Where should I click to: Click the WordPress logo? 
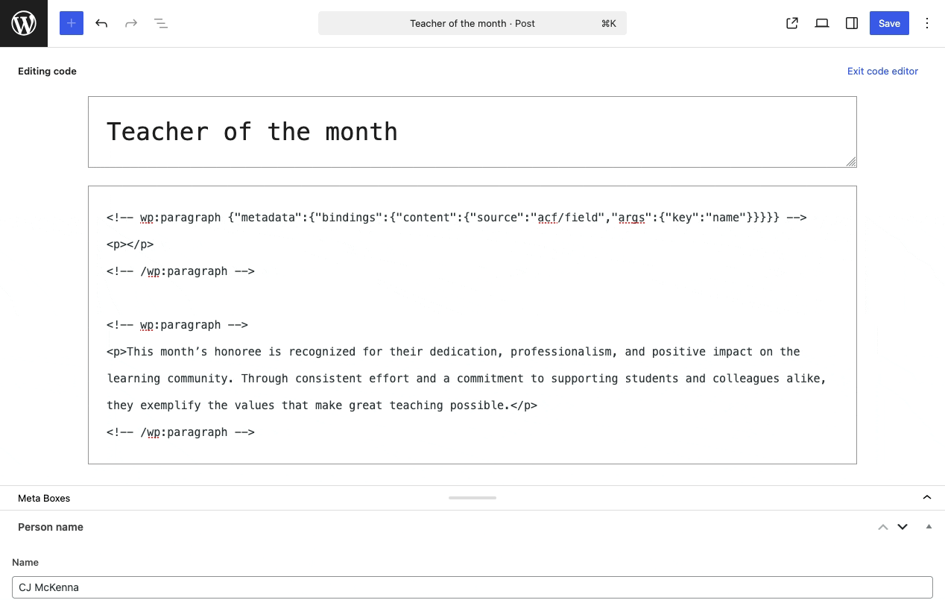pos(24,23)
